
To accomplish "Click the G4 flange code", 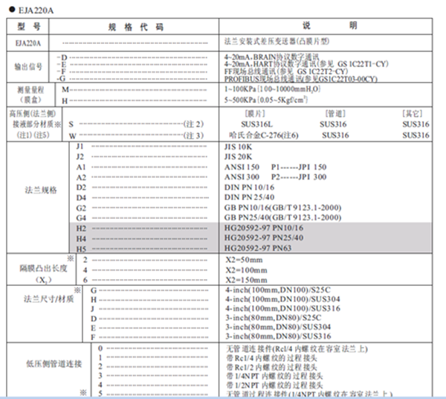I will click(x=81, y=218).
